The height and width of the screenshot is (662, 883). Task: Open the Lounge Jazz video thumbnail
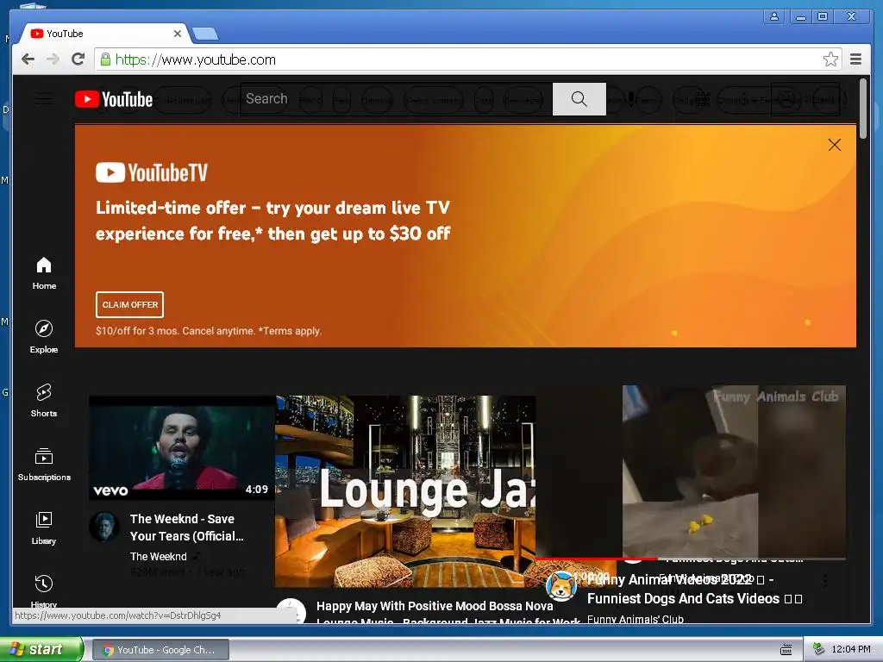(405, 491)
